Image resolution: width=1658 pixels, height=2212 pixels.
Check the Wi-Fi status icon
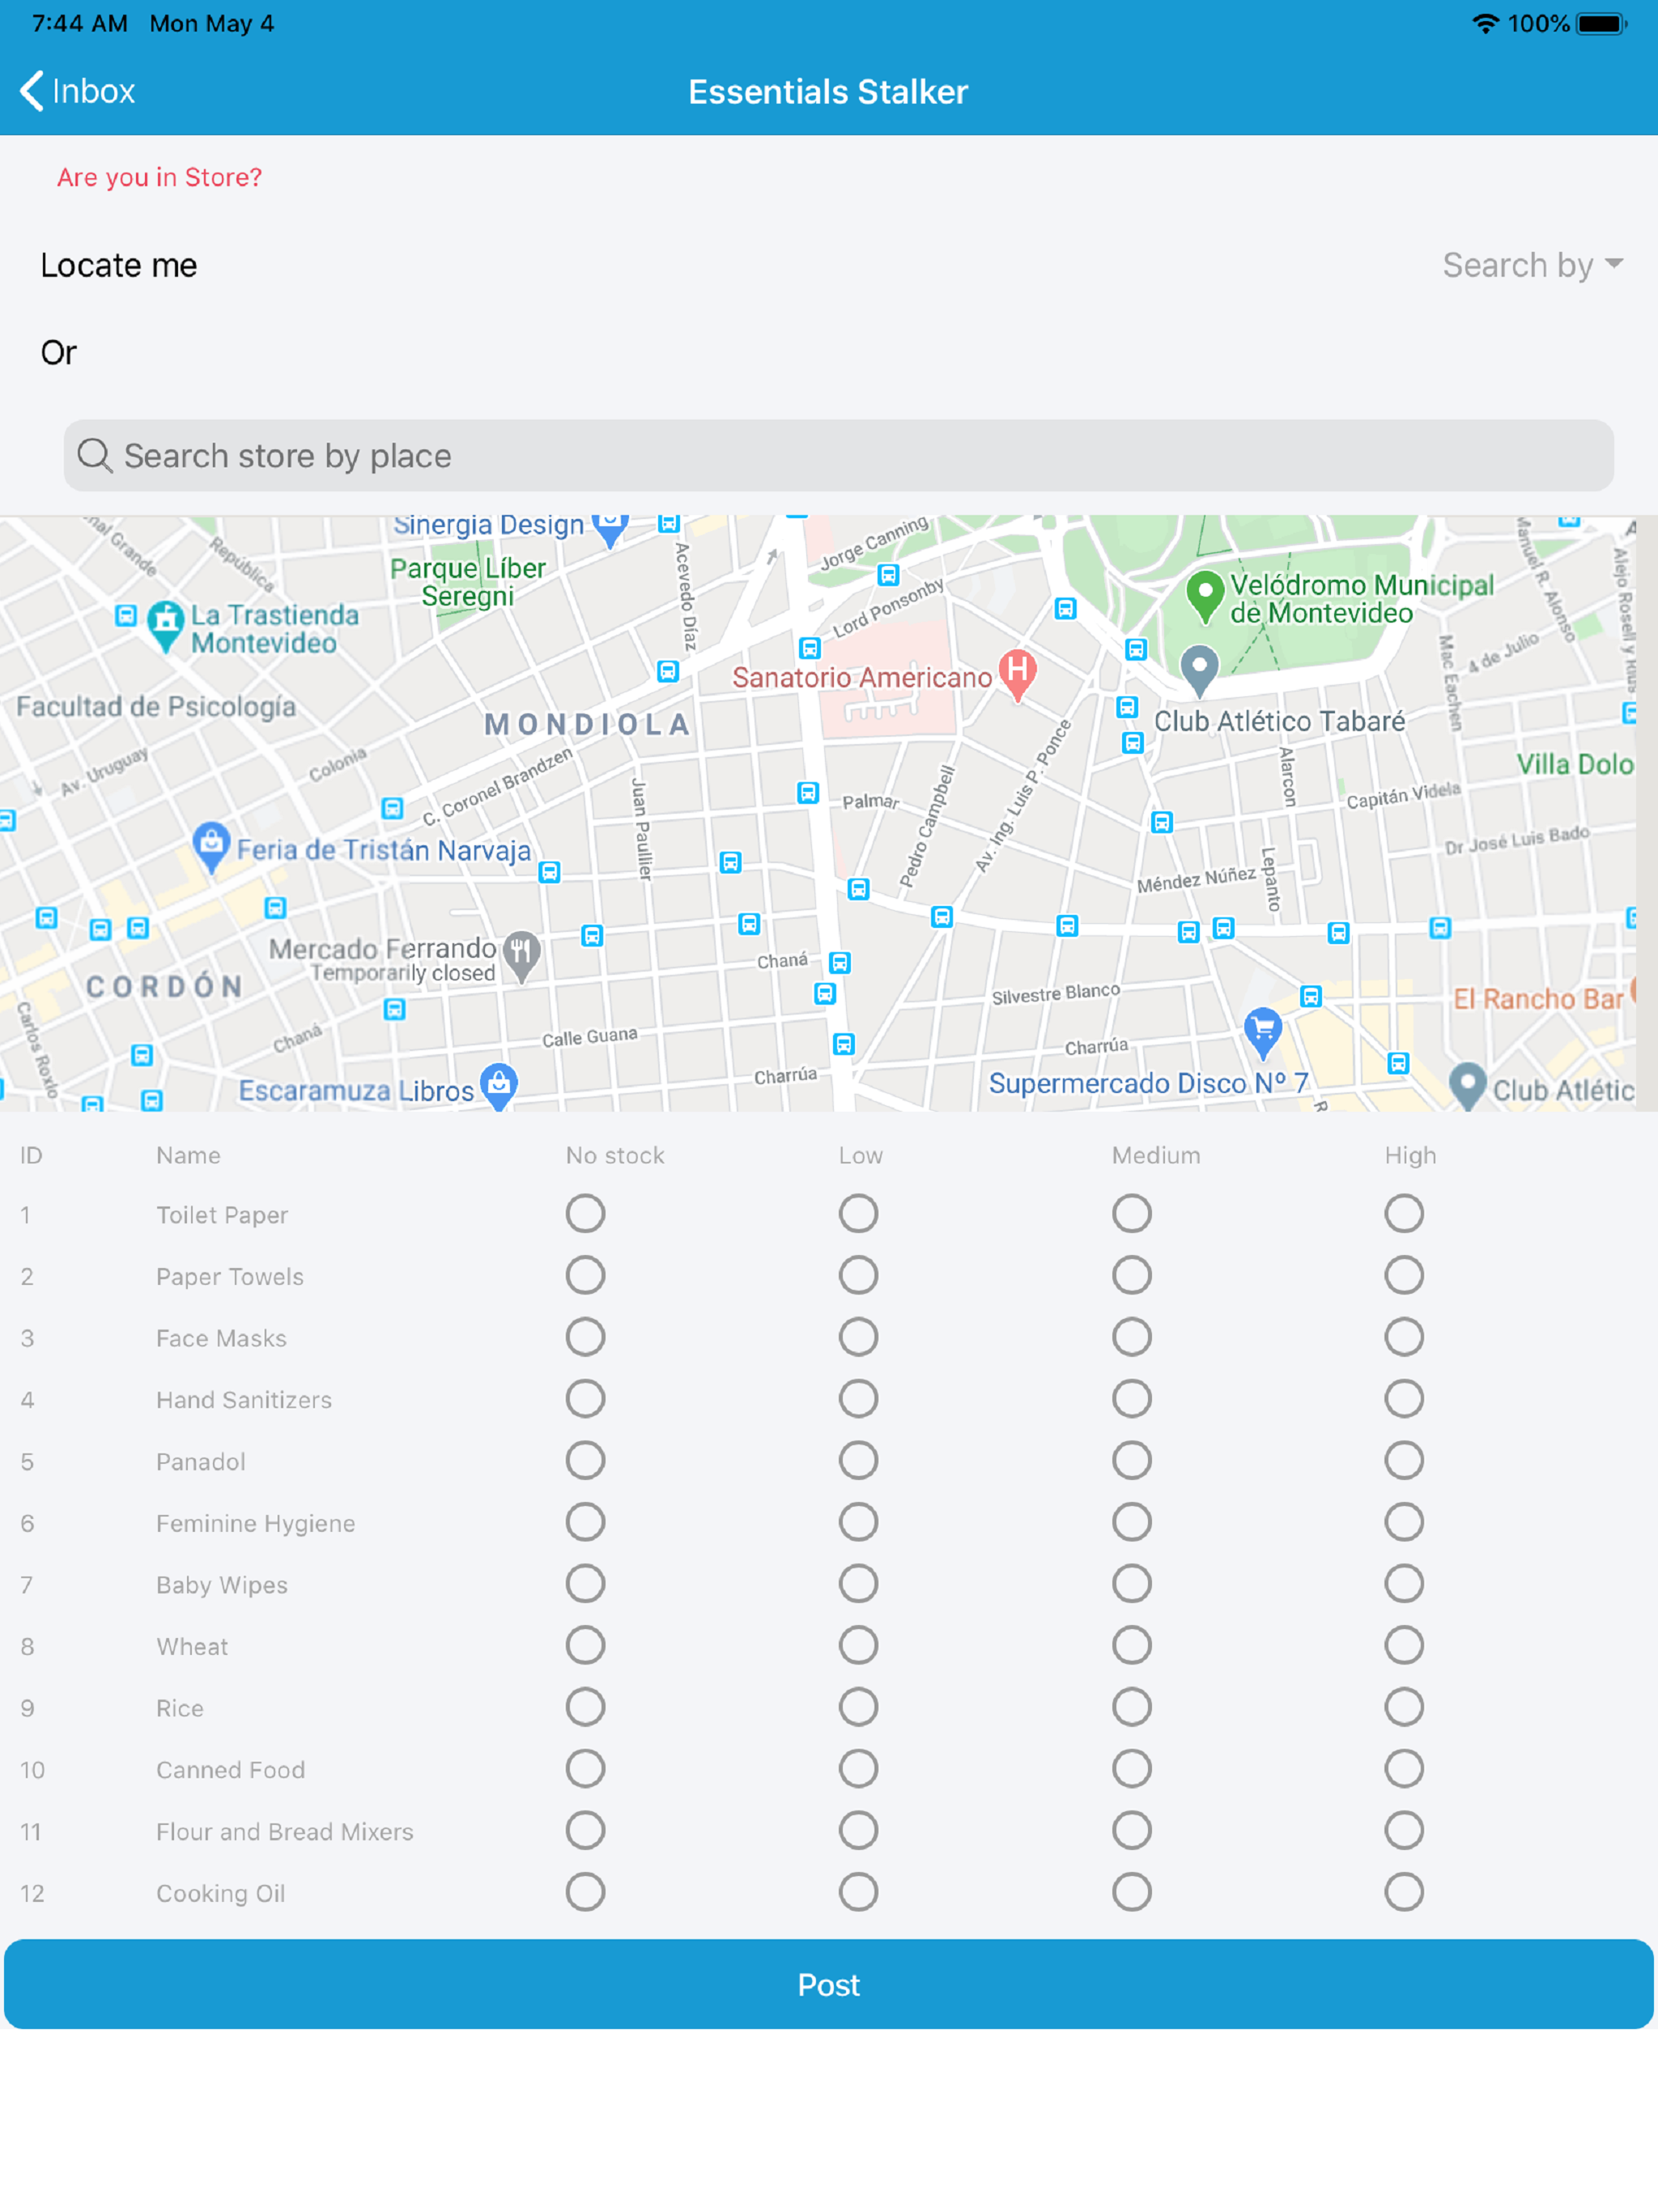[x=1486, y=24]
